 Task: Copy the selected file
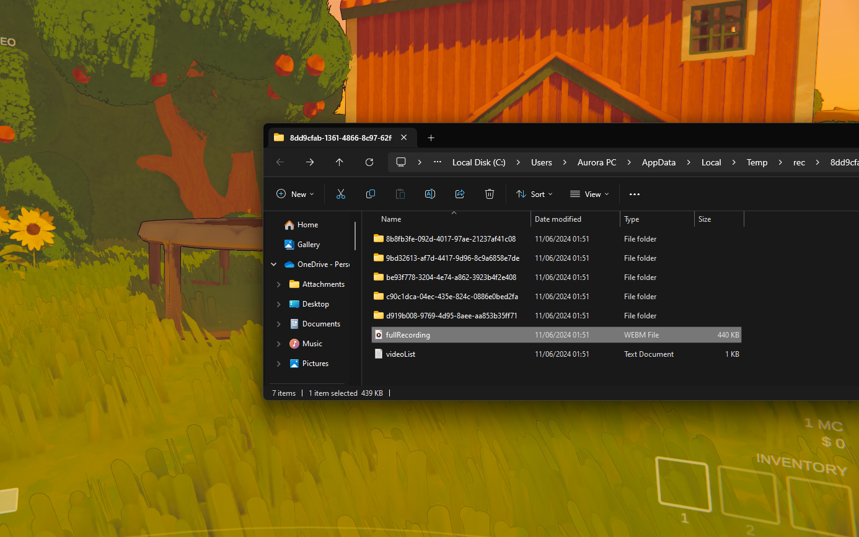pos(371,194)
